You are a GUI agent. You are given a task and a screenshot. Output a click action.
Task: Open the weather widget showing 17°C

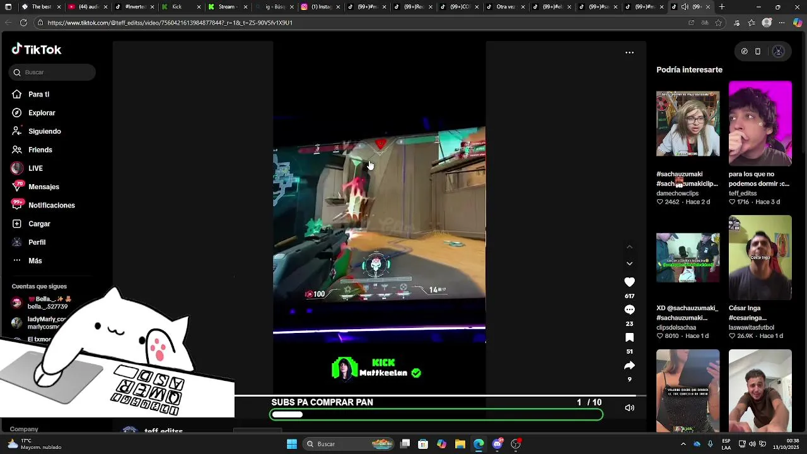35,444
